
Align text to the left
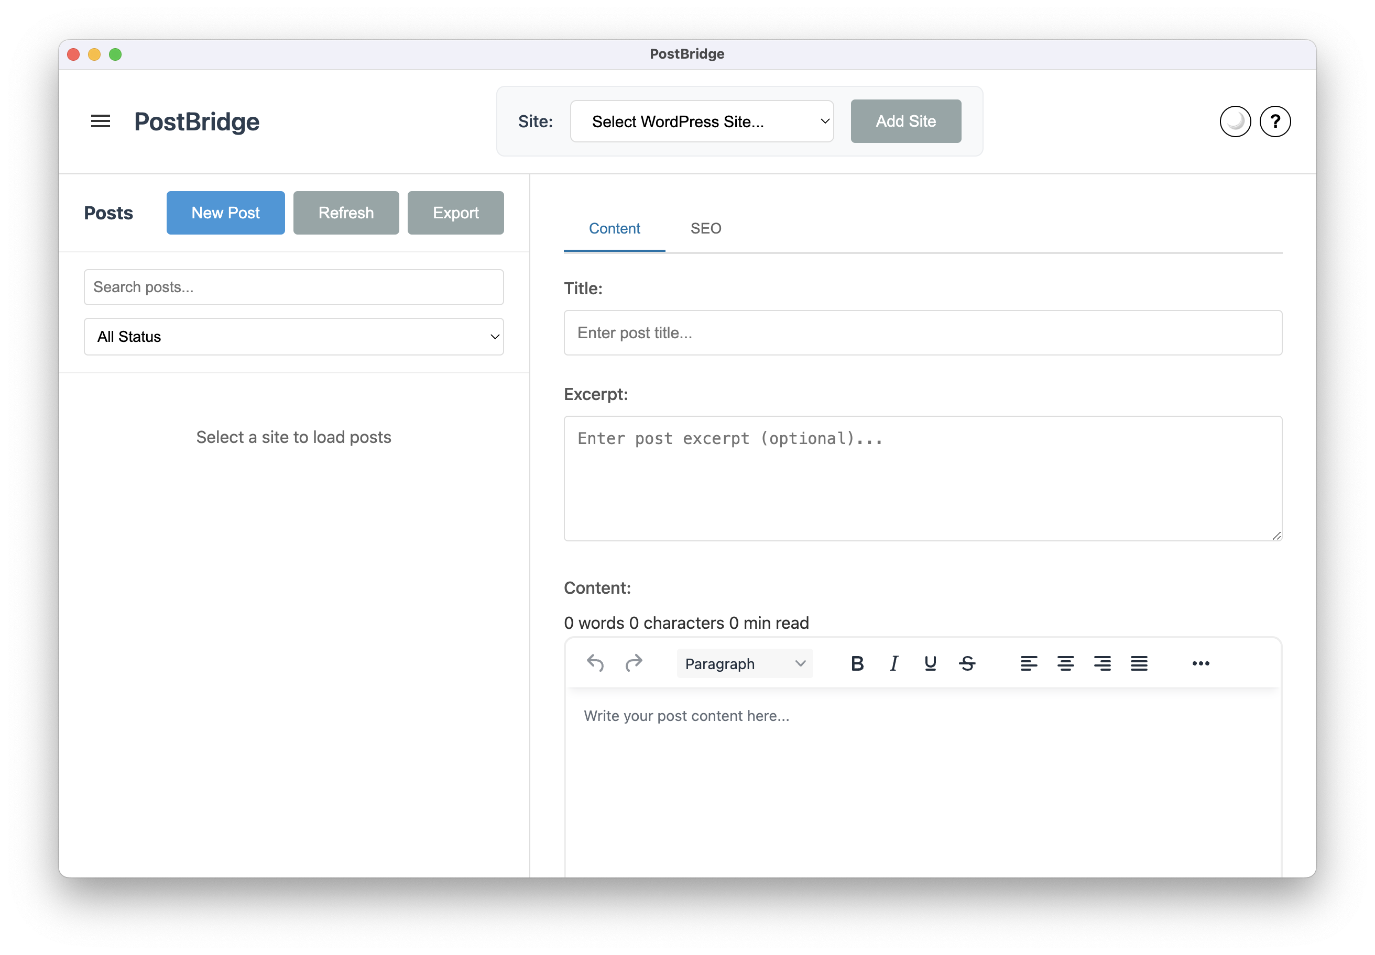click(x=1028, y=663)
